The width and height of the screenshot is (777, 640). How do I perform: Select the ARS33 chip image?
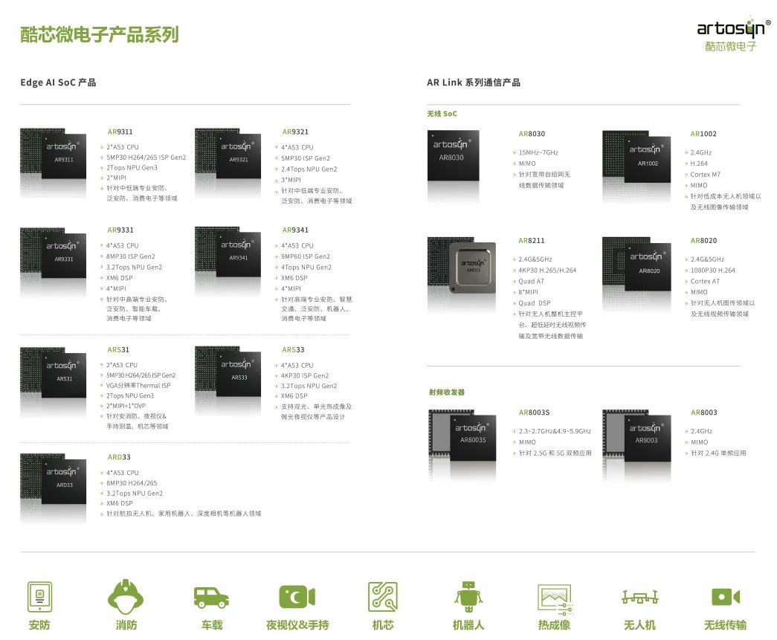point(228,372)
